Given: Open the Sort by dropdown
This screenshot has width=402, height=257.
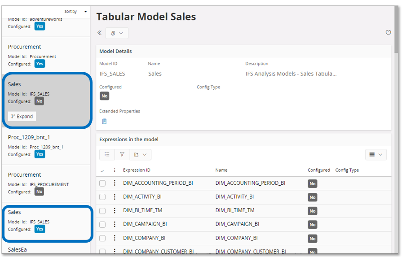Looking at the screenshot, I should (x=75, y=12).
